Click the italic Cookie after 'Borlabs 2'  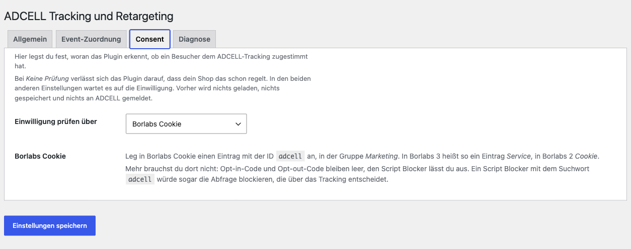[x=586, y=156]
